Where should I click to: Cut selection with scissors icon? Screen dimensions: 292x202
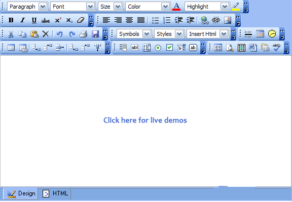point(11,34)
